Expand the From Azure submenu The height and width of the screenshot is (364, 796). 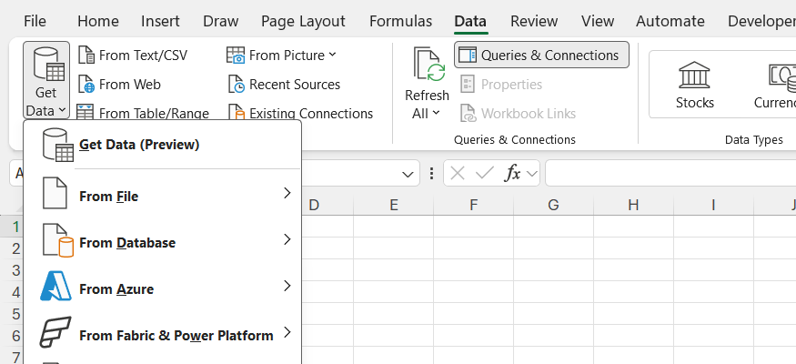coord(162,288)
